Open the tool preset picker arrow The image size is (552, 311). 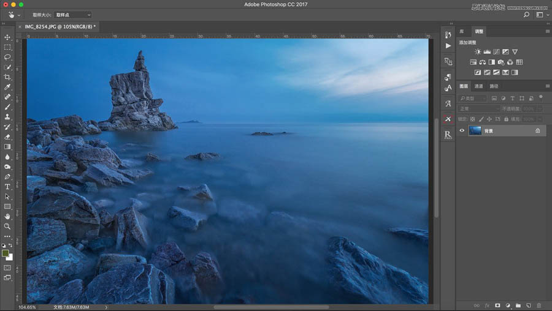19,15
